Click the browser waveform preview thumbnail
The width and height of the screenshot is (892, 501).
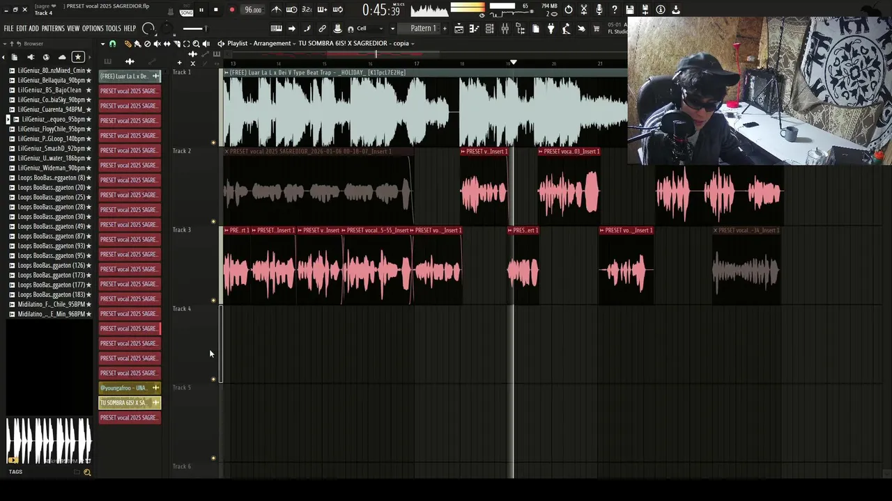click(x=49, y=440)
